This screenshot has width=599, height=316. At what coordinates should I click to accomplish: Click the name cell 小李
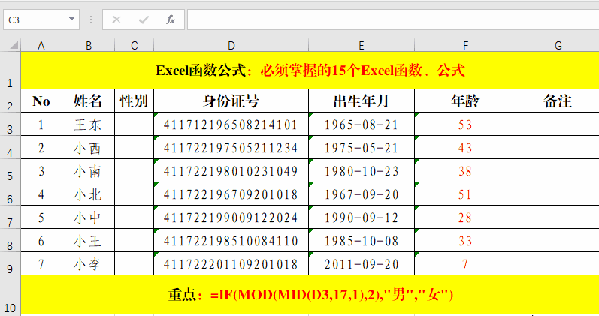pos(88,263)
